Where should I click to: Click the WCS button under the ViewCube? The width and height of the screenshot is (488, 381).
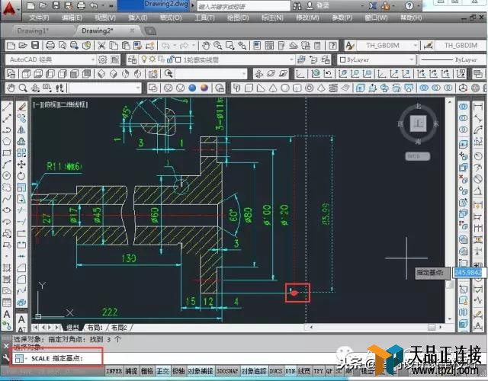point(418,156)
